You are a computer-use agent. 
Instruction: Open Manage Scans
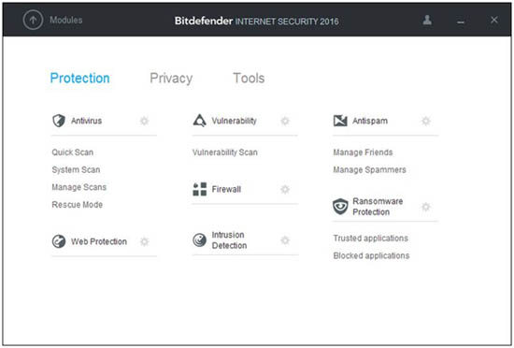tap(79, 187)
